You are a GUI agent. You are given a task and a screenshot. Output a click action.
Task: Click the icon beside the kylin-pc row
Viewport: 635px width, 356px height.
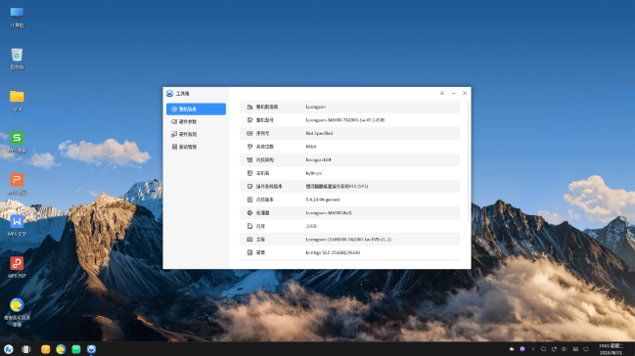[x=249, y=173]
